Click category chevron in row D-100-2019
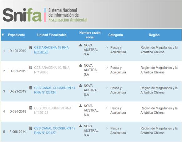182x142 pixels. tap(107, 47)
